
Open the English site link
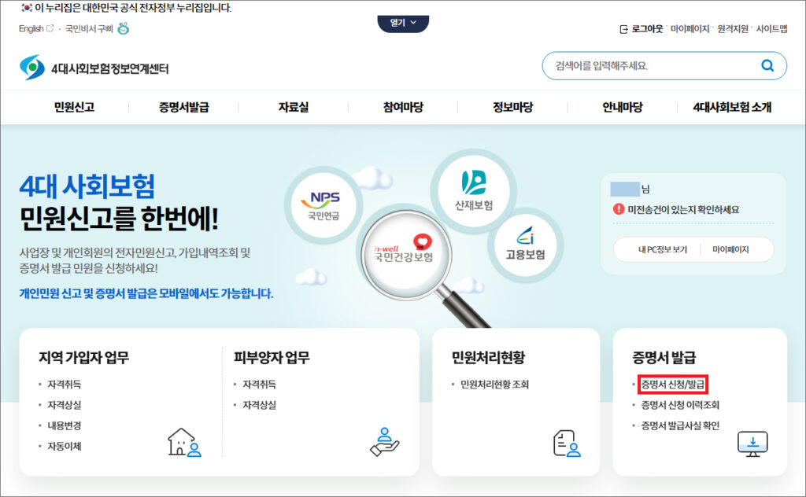tap(31, 29)
